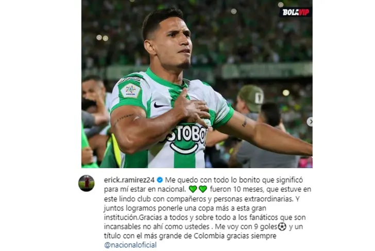Click the player's hand on his chest
375x251 pixels.
pyautogui.click(x=192, y=107)
